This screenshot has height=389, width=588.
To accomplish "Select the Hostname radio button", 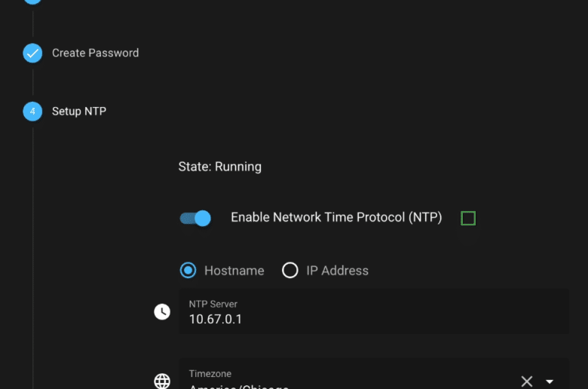I will [x=188, y=270].
